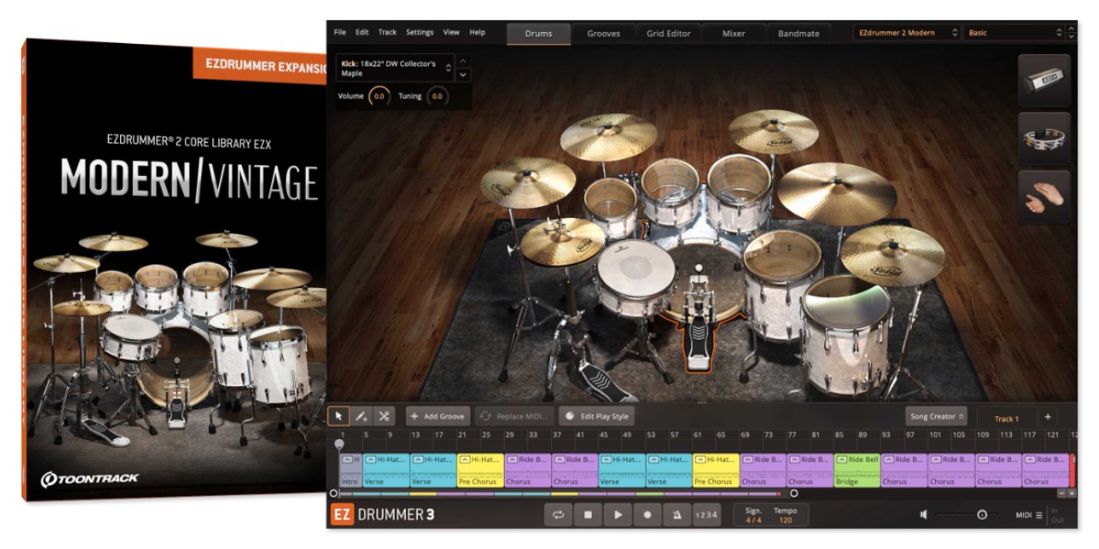Select the Intro song block
This screenshot has height=549, width=1099.
click(350, 470)
